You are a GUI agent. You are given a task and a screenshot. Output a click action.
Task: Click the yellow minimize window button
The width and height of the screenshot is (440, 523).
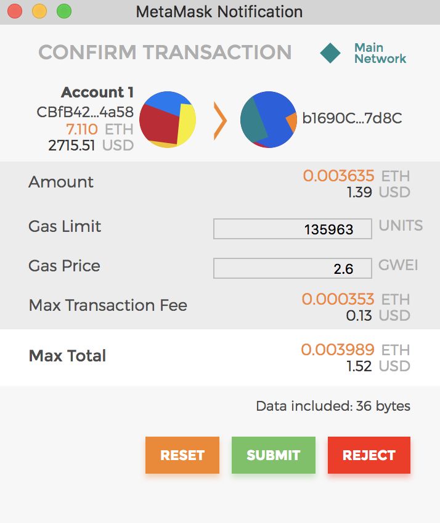click(39, 11)
